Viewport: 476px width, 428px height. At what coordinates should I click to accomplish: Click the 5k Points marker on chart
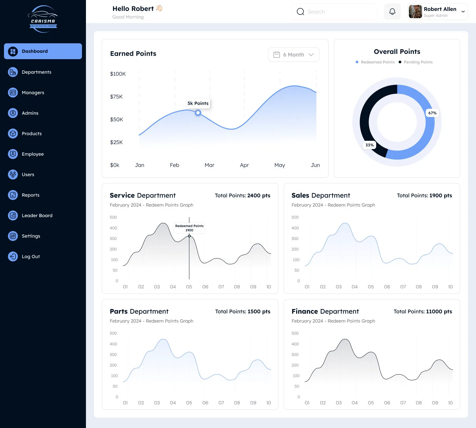point(198,113)
